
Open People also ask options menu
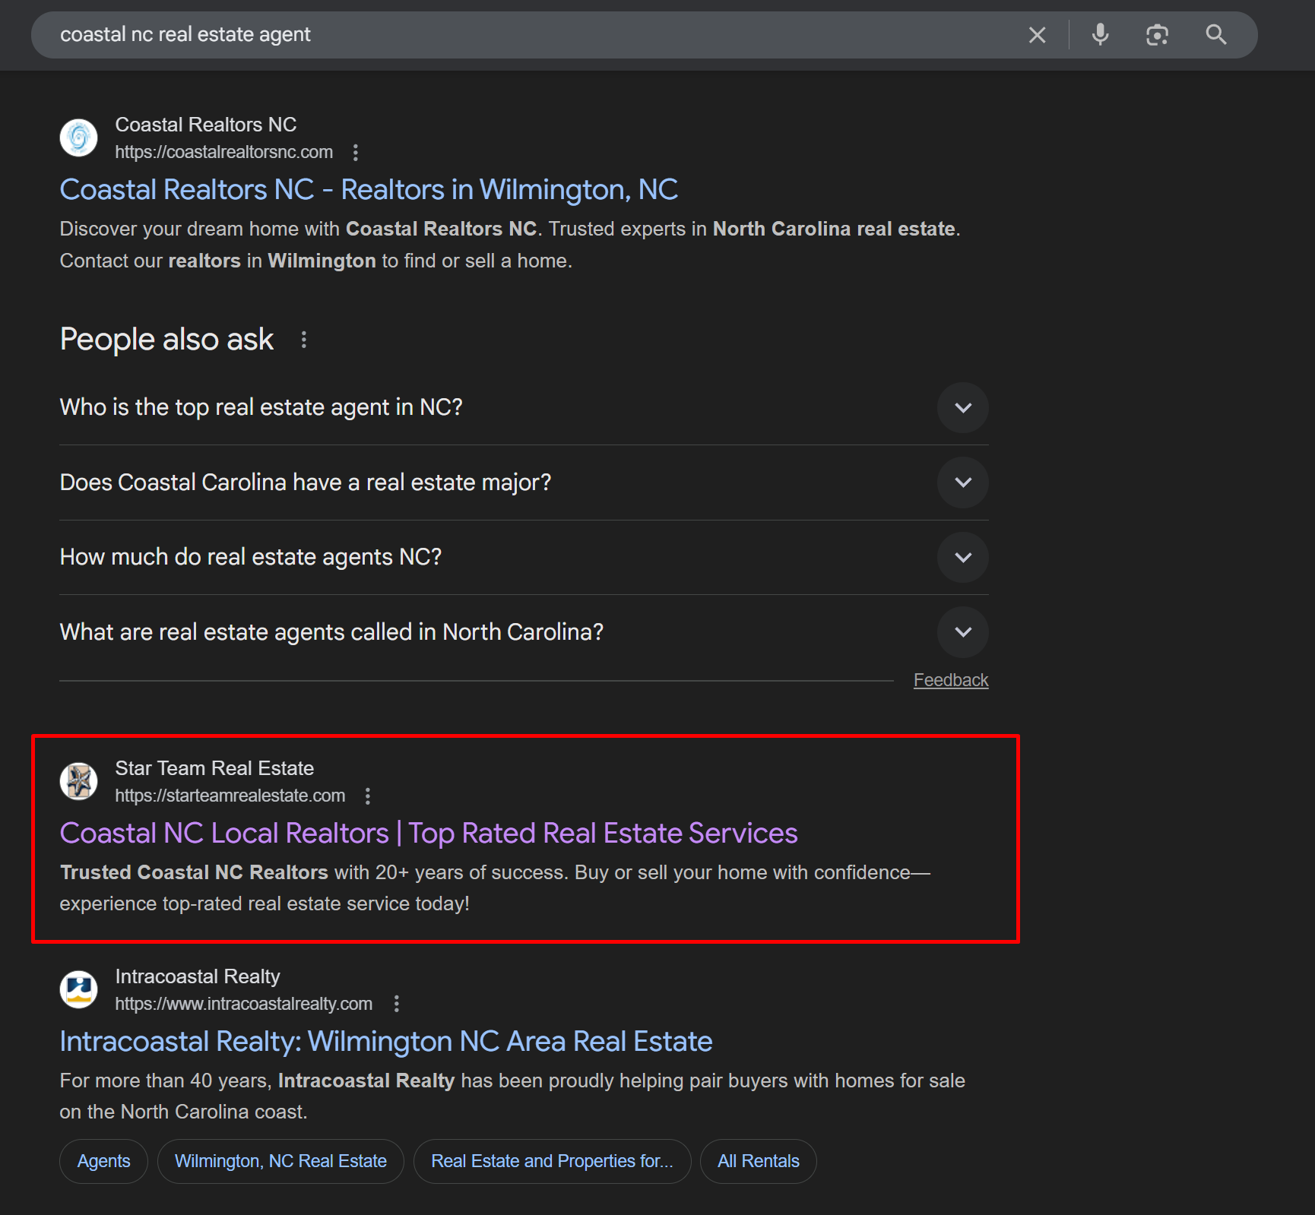point(304,340)
